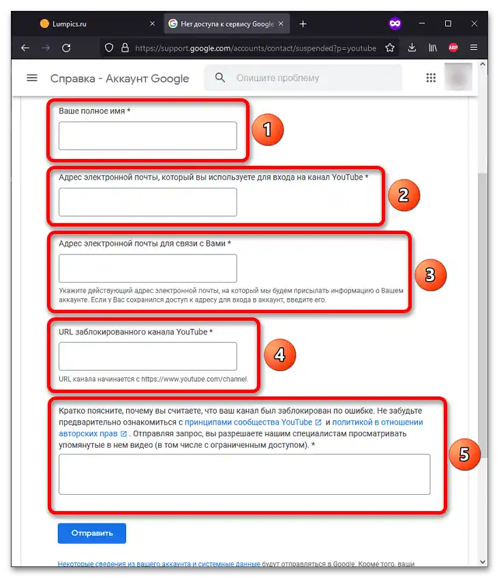Focus the blocked channel URL field

point(148,356)
